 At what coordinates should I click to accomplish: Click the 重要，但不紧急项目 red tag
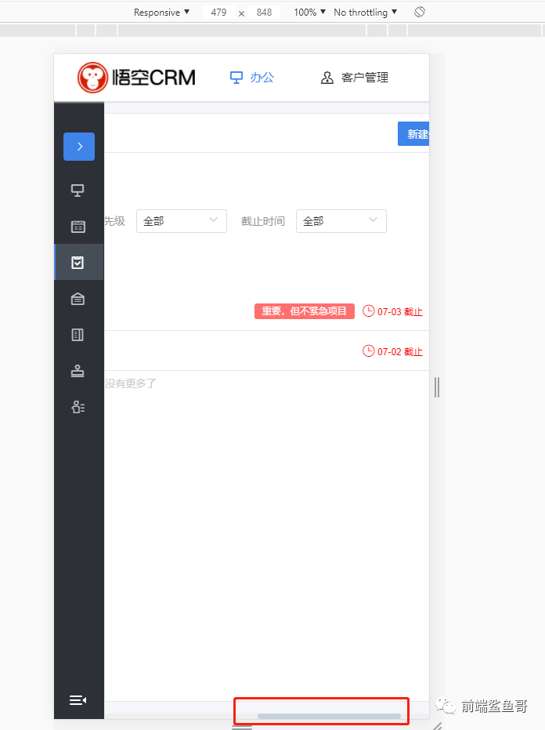pyautogui.click(x=305, y=311)
